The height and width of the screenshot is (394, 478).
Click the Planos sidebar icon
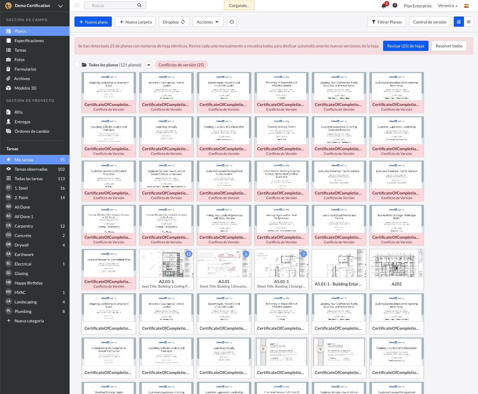coord(8,31)
